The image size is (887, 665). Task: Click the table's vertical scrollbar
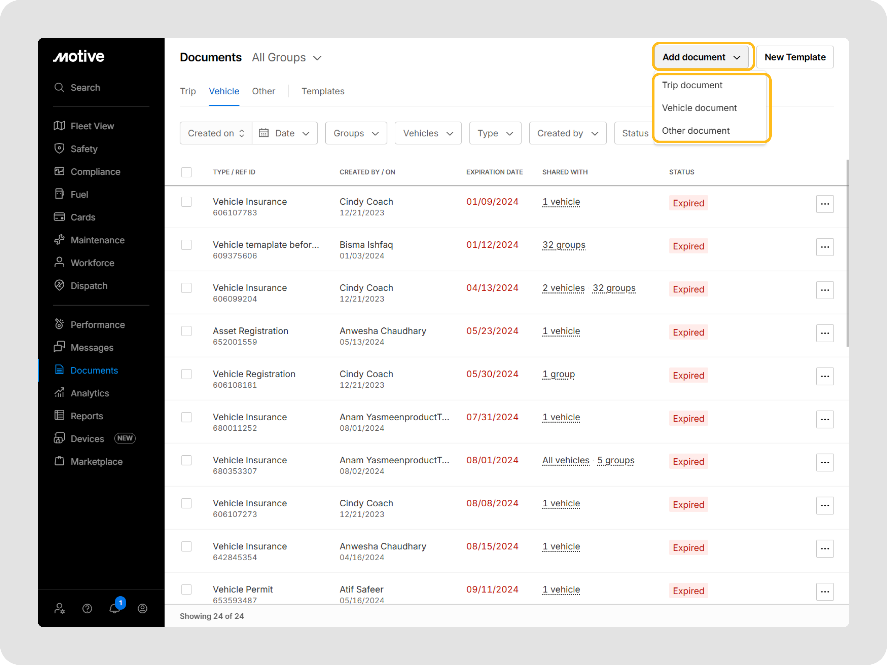[x=847, y=252]
